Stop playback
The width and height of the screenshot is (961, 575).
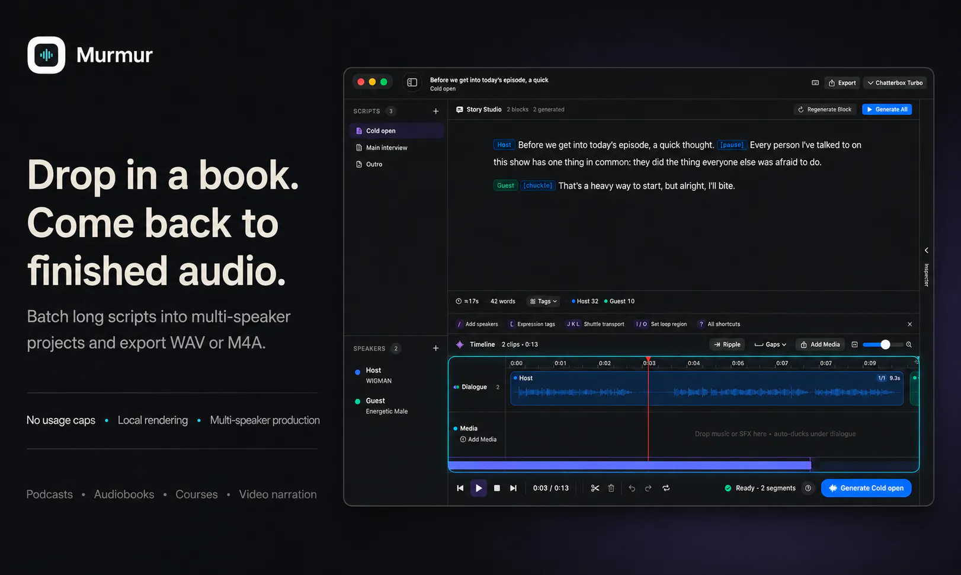tap(497, 488)
